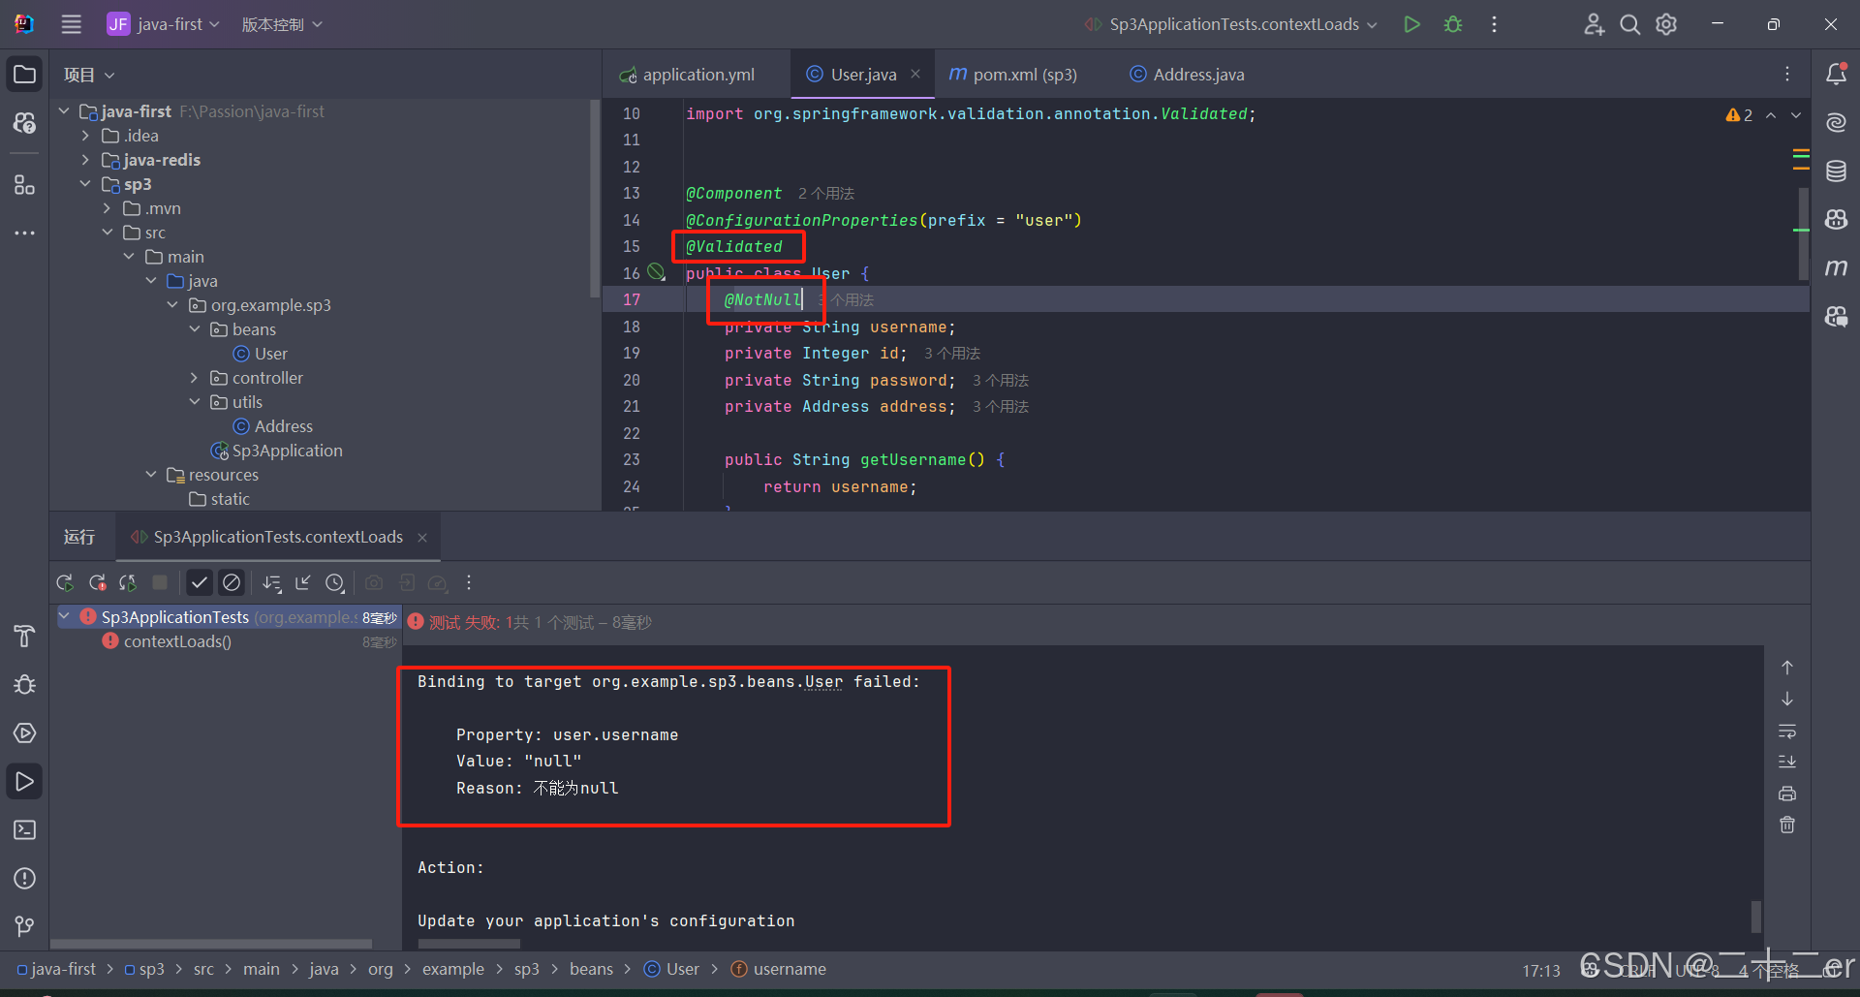Open IDE settings gear
This screenshot has height=997, width=1860.
(x=1666, y=24)
